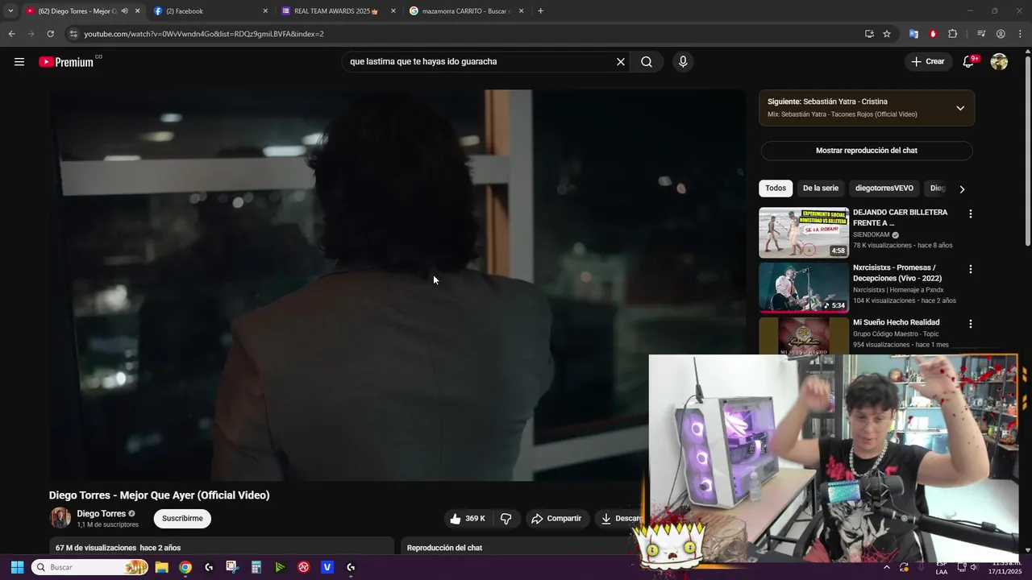Image resolution: width=1032 pixels, height=580 pixels.
Task: Open the blue V app taskbar icon
Action: (327, 567)
